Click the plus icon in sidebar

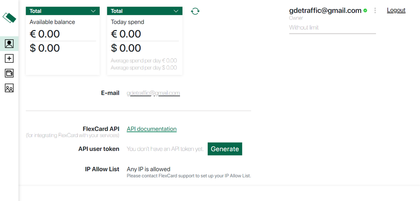coord(9,58)
